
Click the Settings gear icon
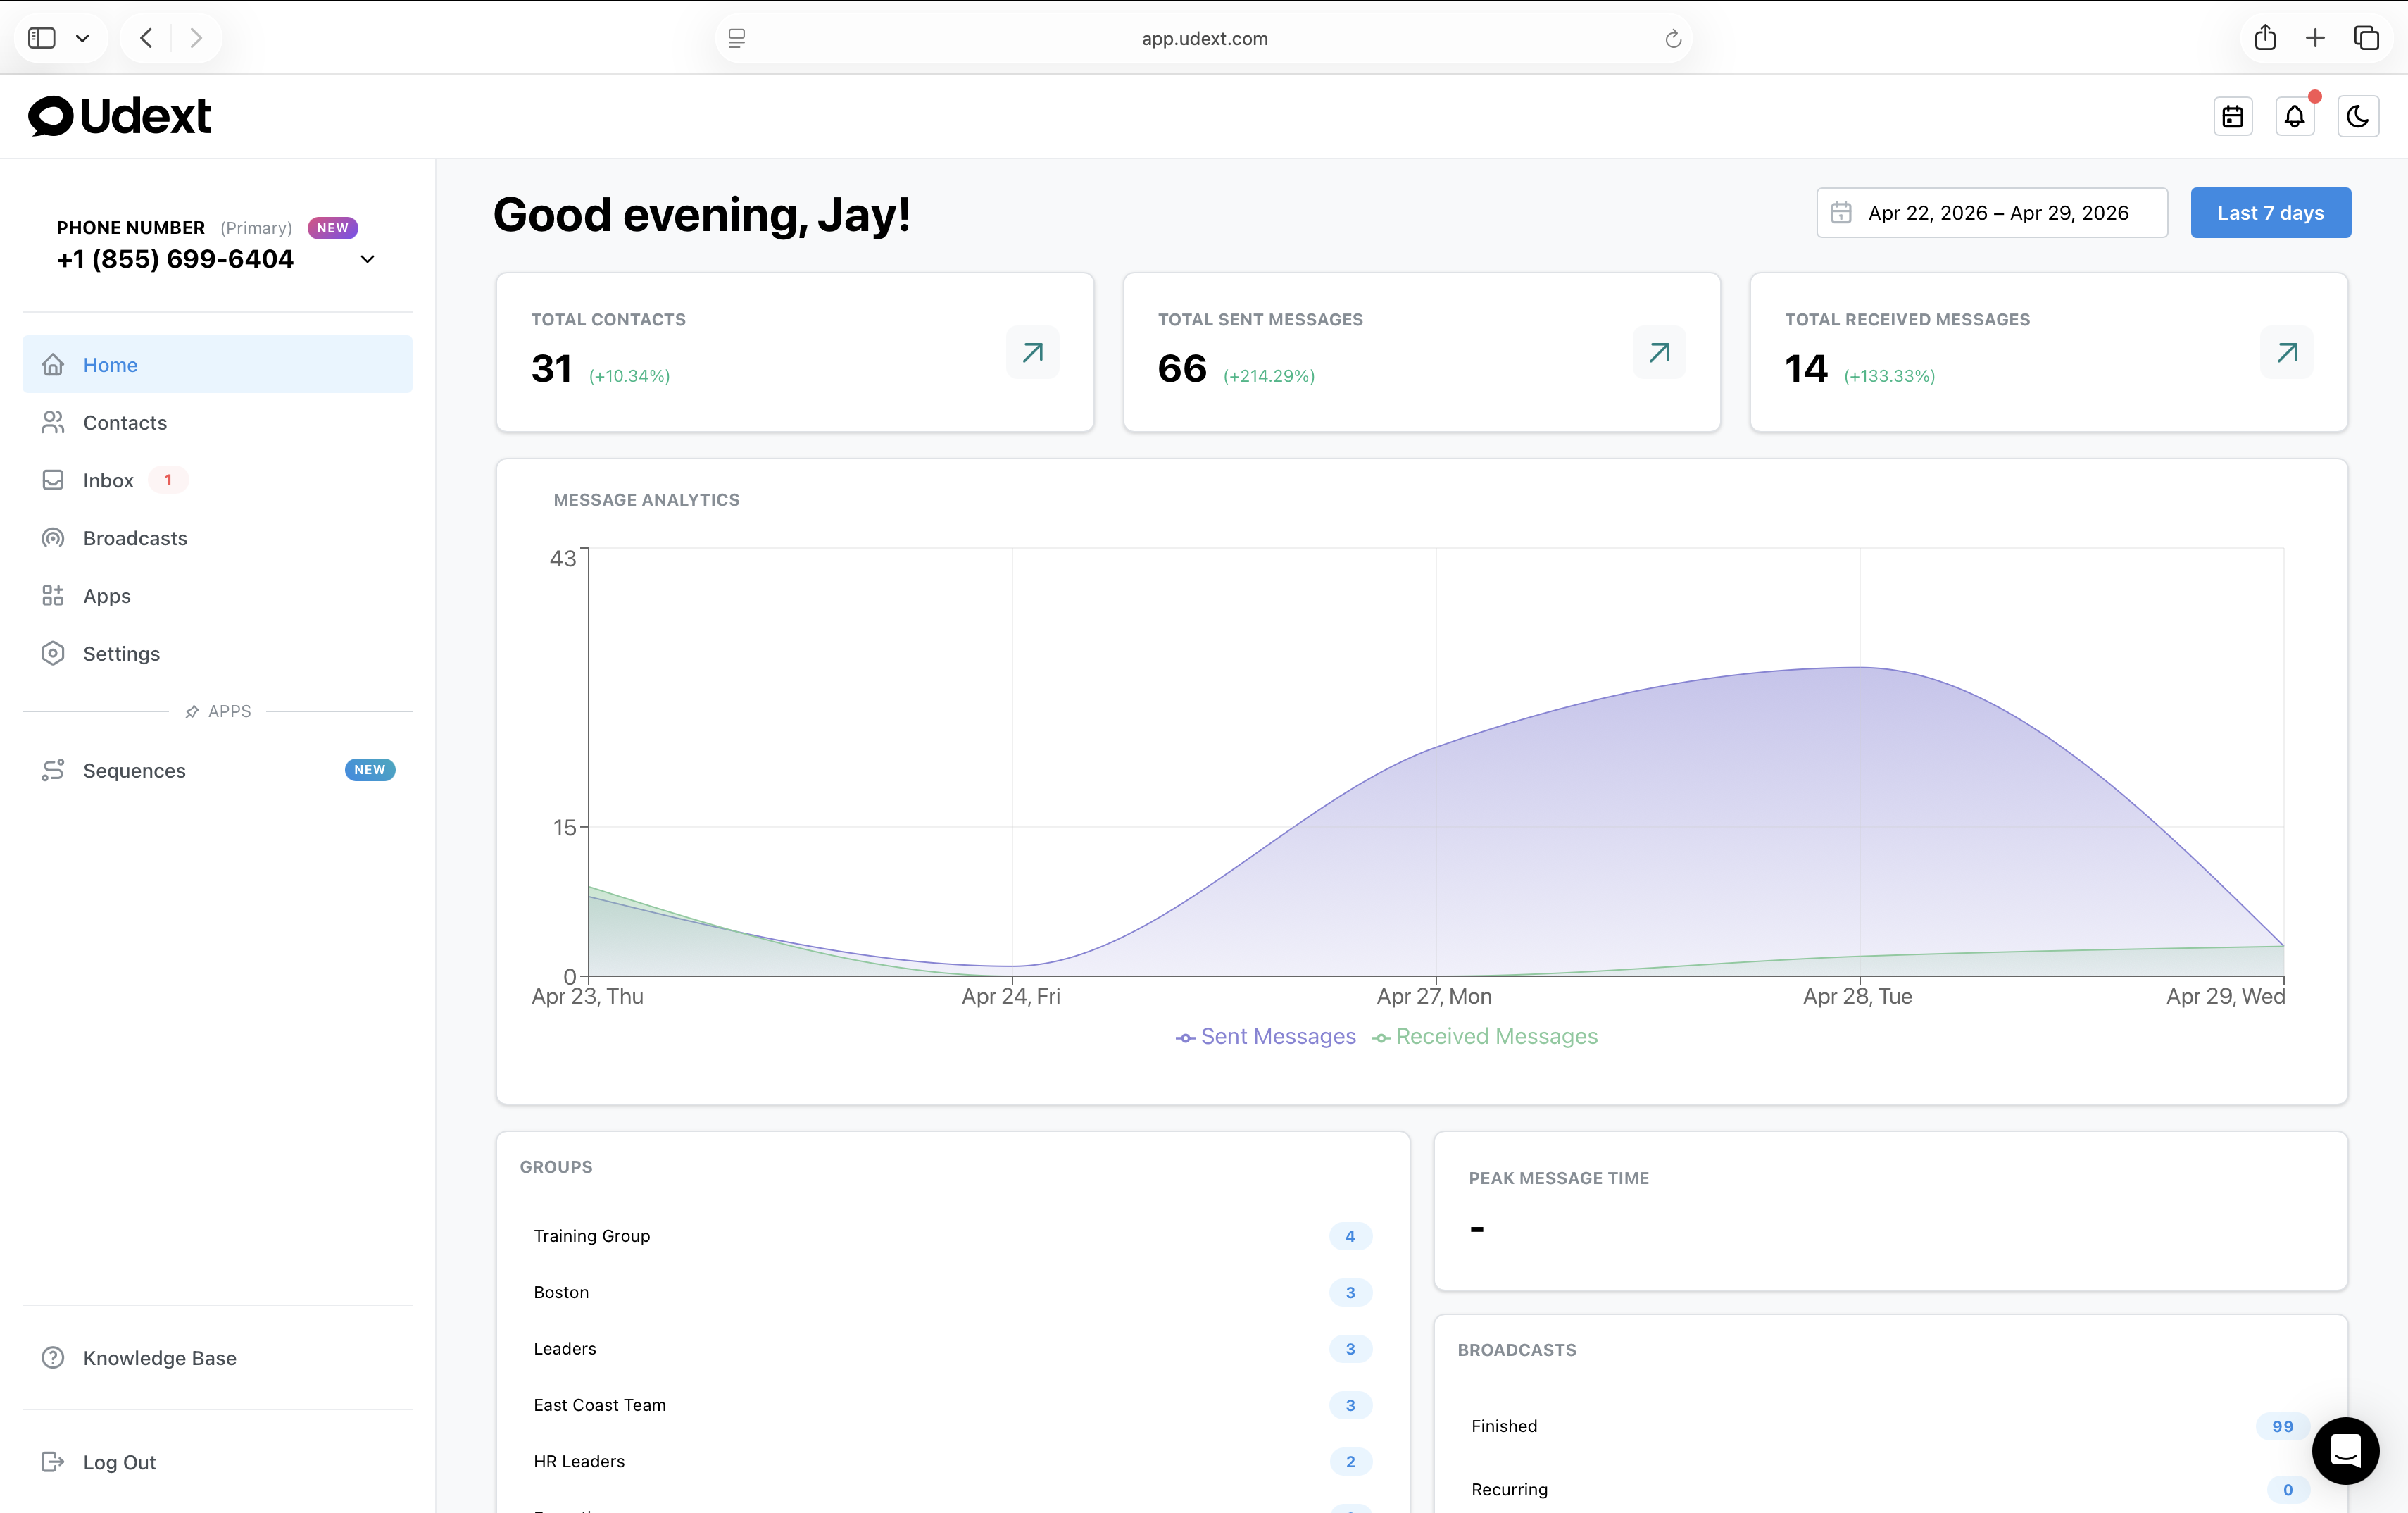[53, 654]
